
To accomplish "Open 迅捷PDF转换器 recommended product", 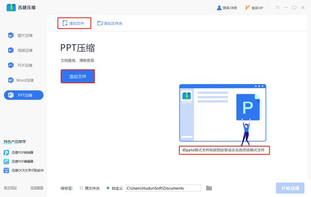I will tap(18, 152).
